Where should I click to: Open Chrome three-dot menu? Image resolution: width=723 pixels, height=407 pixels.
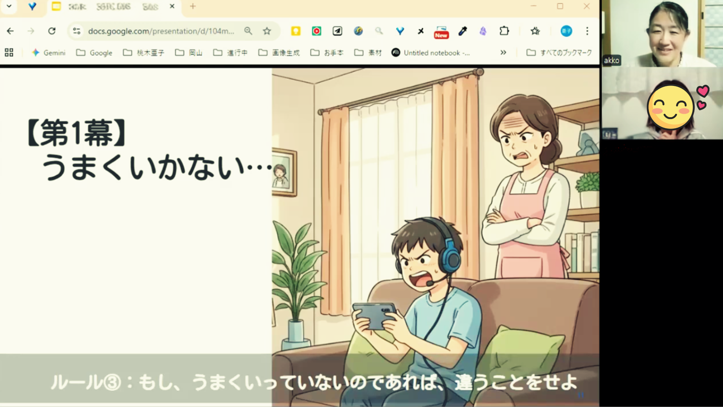(587, 31)
